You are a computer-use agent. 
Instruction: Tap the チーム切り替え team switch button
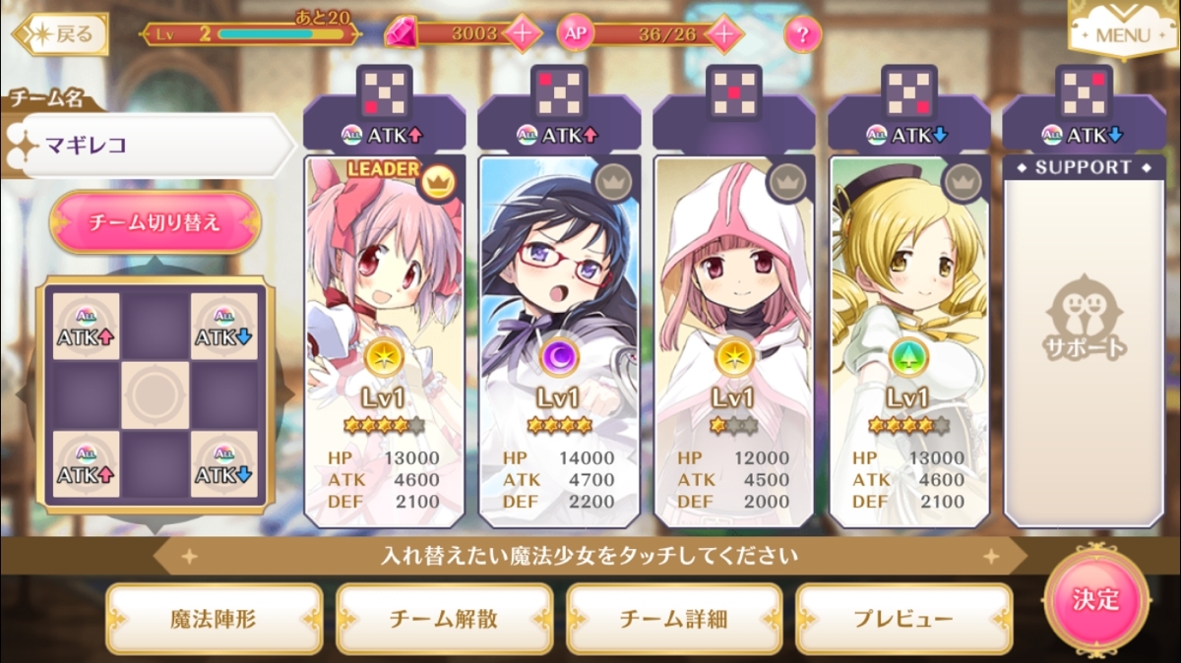155,222
